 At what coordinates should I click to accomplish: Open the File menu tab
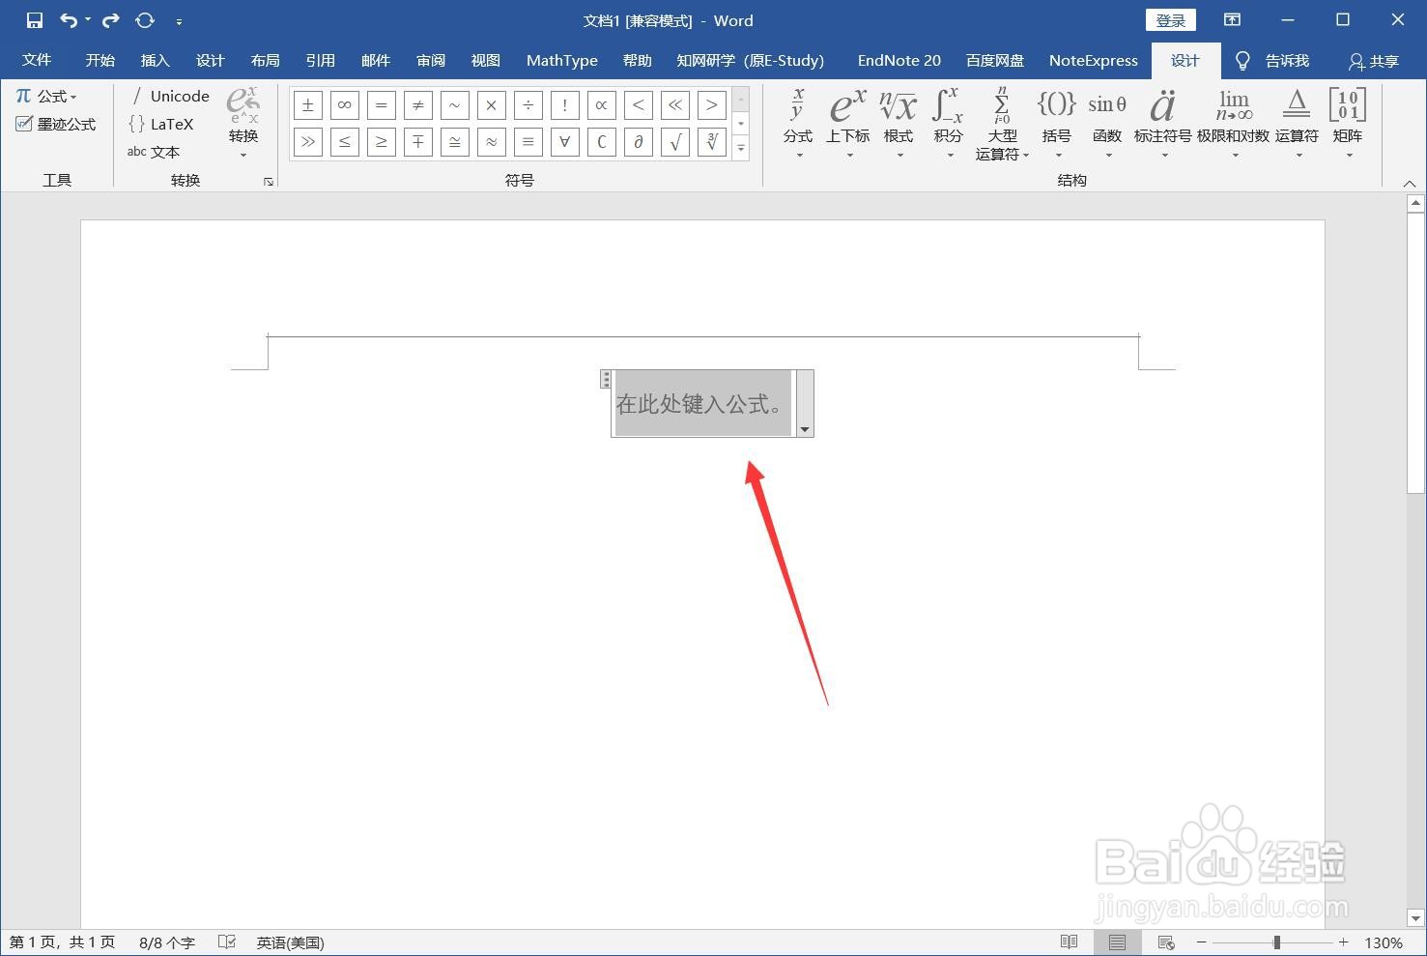[37, 60]
